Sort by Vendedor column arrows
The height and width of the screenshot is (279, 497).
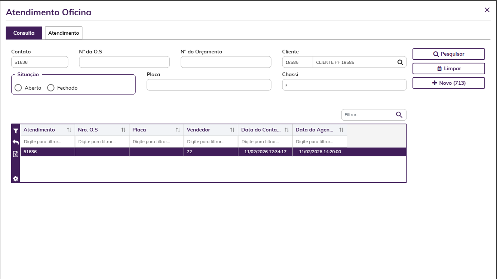tap(232, 130)
